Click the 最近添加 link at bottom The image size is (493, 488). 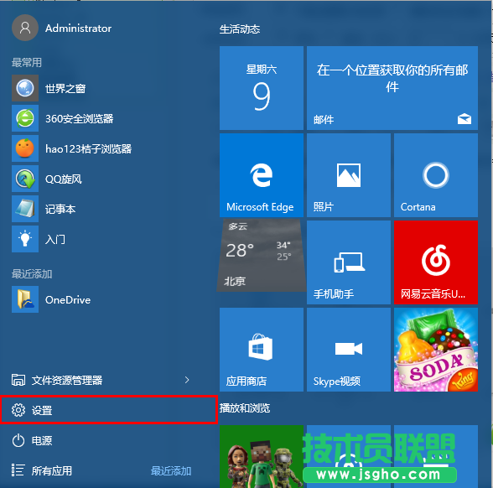171,471
